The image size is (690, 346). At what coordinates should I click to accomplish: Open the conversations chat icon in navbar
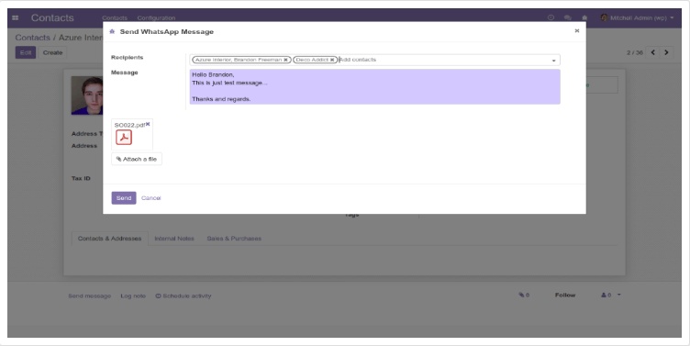point(568,17)
